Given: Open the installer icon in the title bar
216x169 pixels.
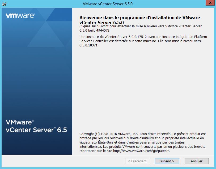Looking at the screenshot, I should click(x=4, y=4).
